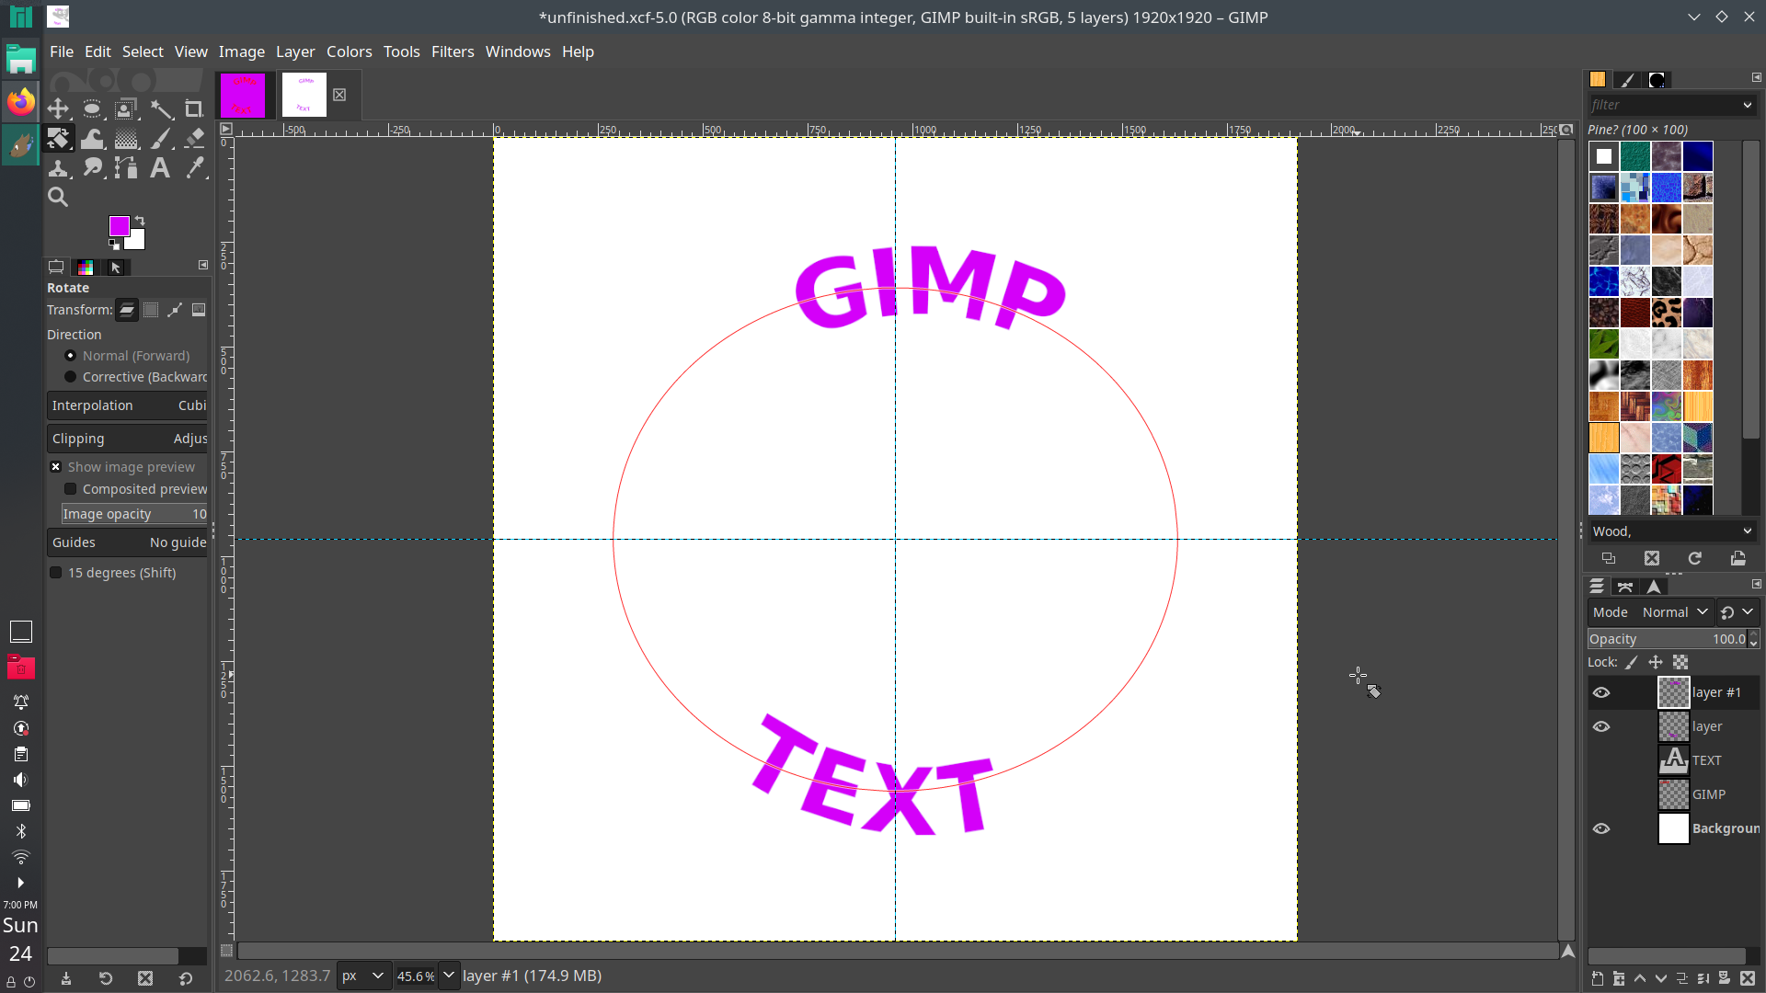
Task: Lock layer pixels with brush icon
Action: (x=1632, y=662)
